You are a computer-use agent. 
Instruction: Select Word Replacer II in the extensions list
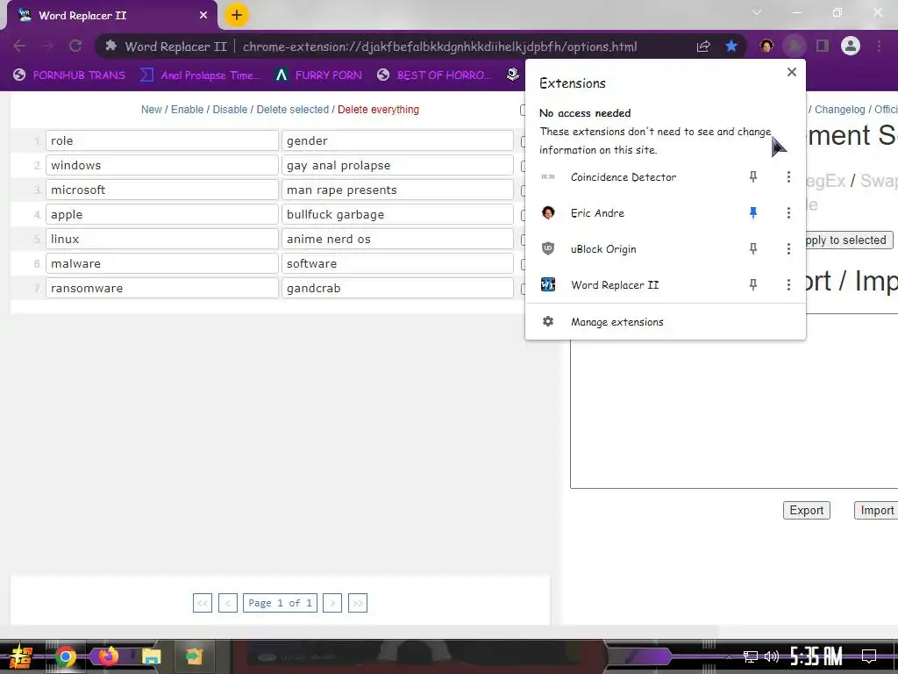[x=615, y=285]
